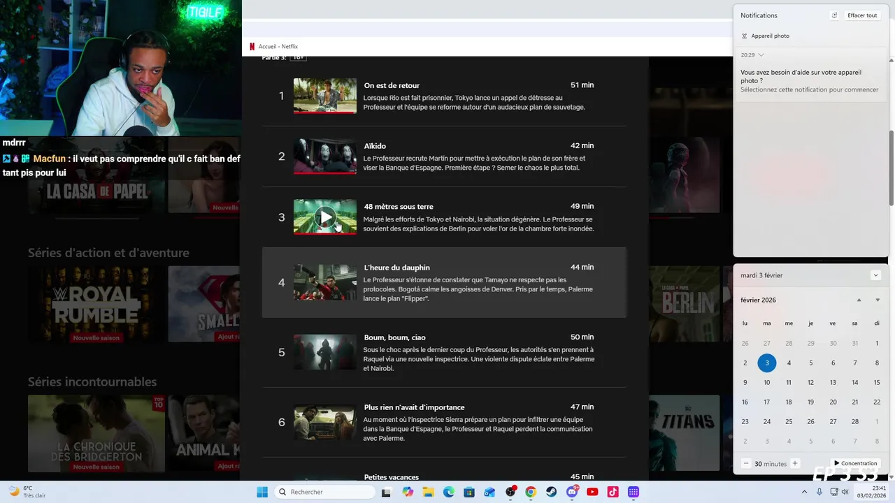895x503 pixels.
Task: Open episode 6 Plus rien n'avait d'importance
Action: coord(444,422)
